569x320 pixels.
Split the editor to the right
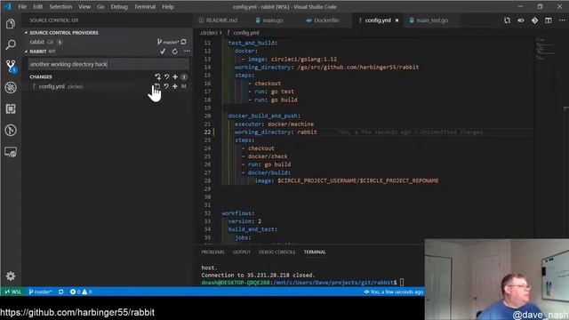click(x=549, y=20)
